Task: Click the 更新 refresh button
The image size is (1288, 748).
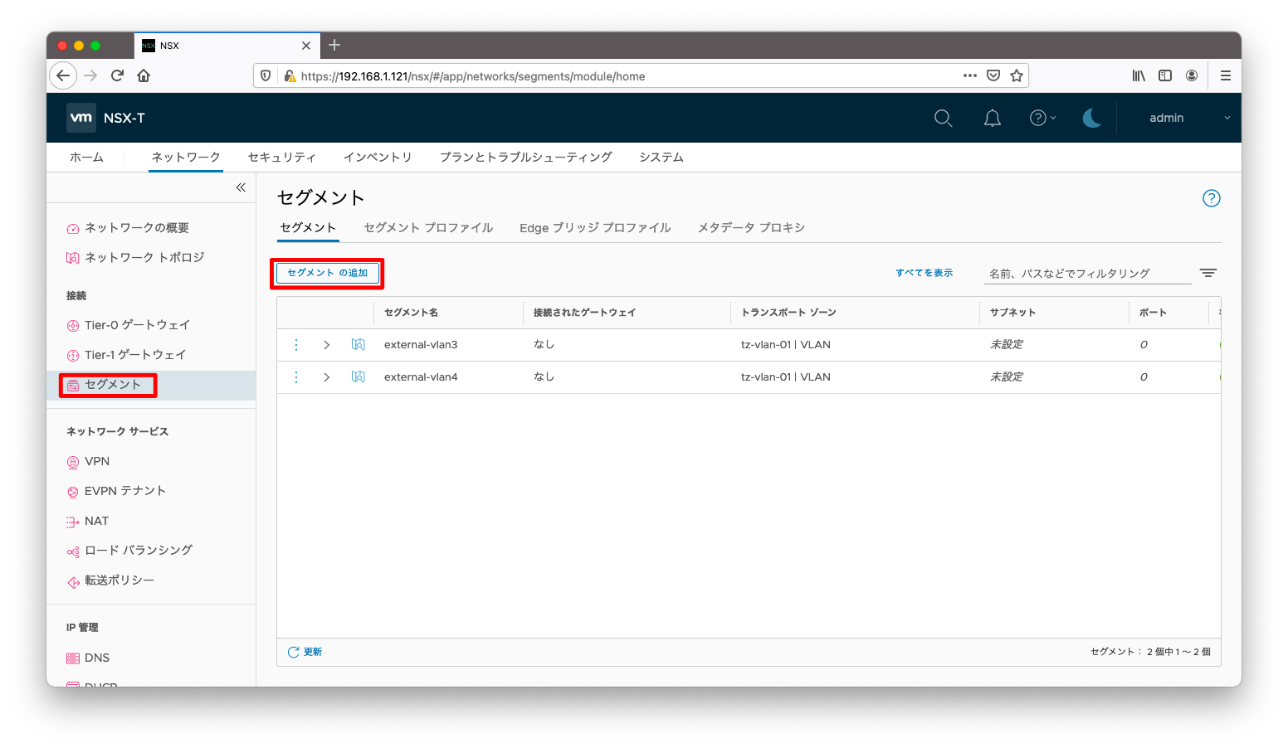Action: pyautogui.click(x=305, y=652)
